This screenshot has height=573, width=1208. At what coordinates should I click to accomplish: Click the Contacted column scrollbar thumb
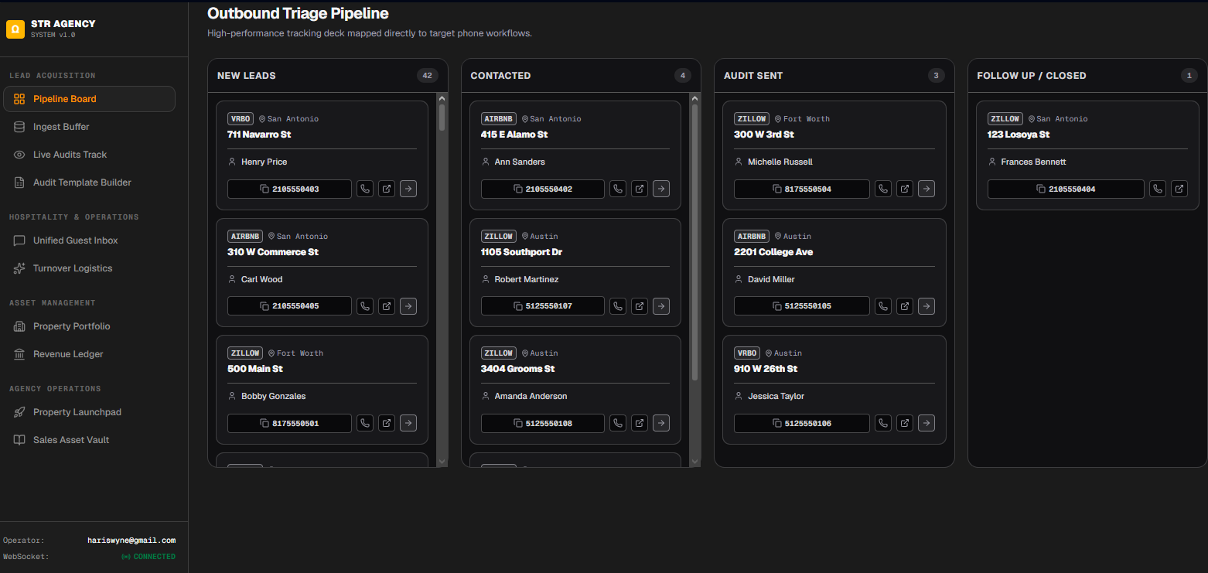click(x=694, y=242)
